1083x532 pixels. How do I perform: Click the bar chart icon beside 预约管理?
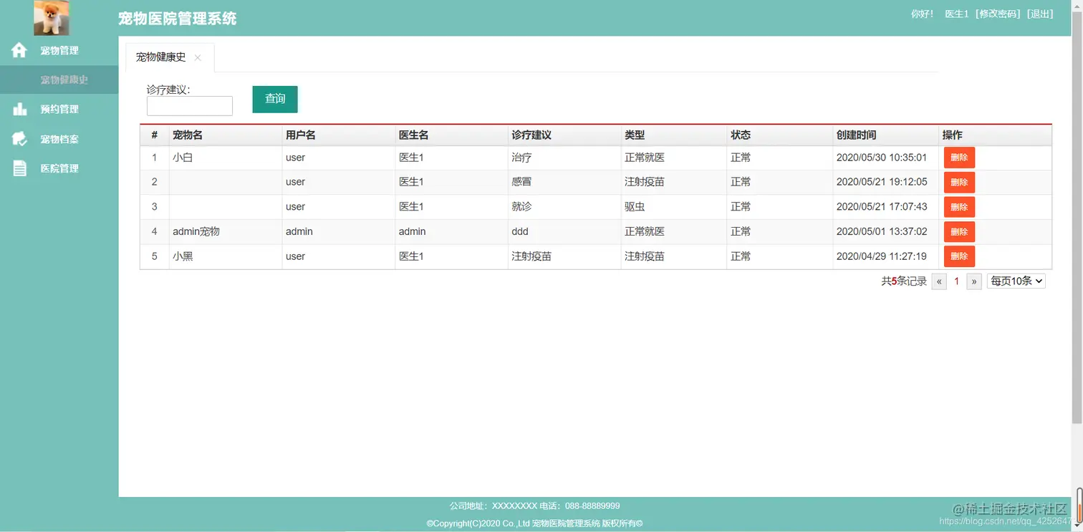[19, 109]
